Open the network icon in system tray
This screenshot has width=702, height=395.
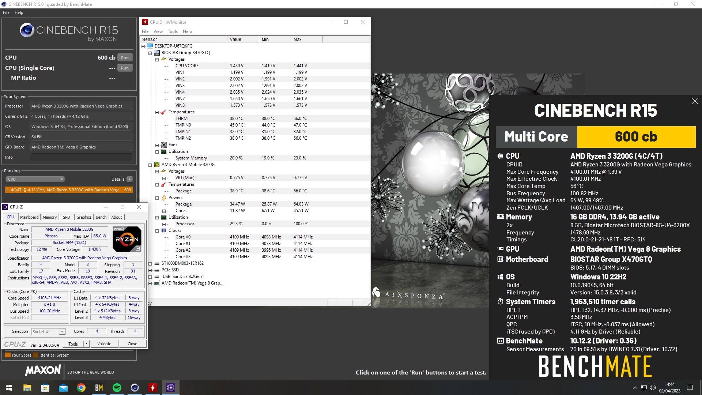pos(643,388)
